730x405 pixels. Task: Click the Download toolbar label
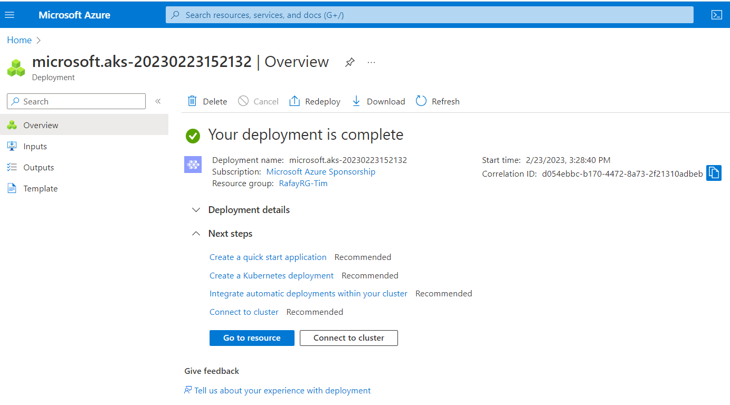(386, 101)
